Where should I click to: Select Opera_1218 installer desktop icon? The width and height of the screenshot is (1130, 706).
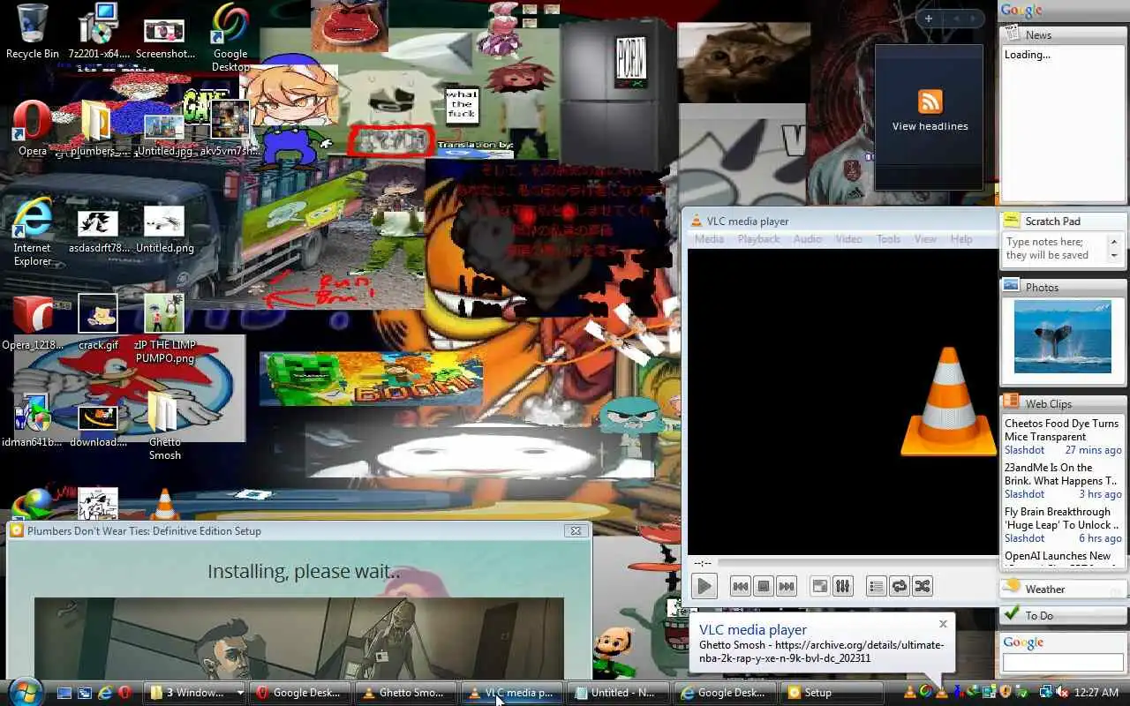click(x=33, y=322)
